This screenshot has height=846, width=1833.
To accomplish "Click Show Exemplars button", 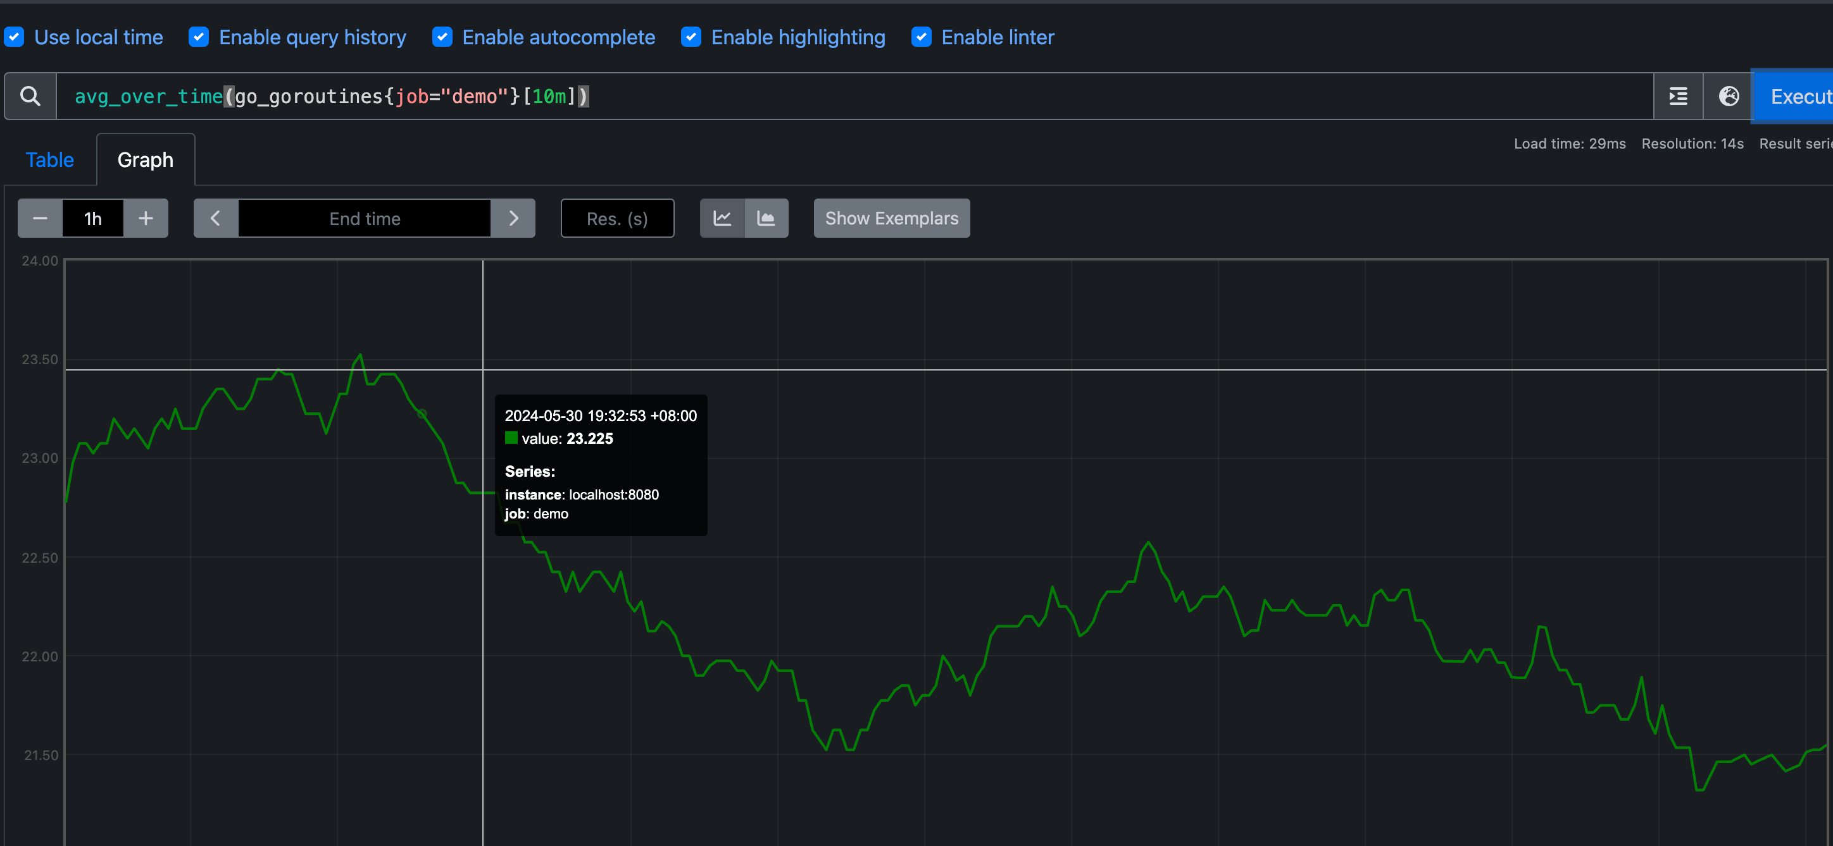I will point(892,218).
